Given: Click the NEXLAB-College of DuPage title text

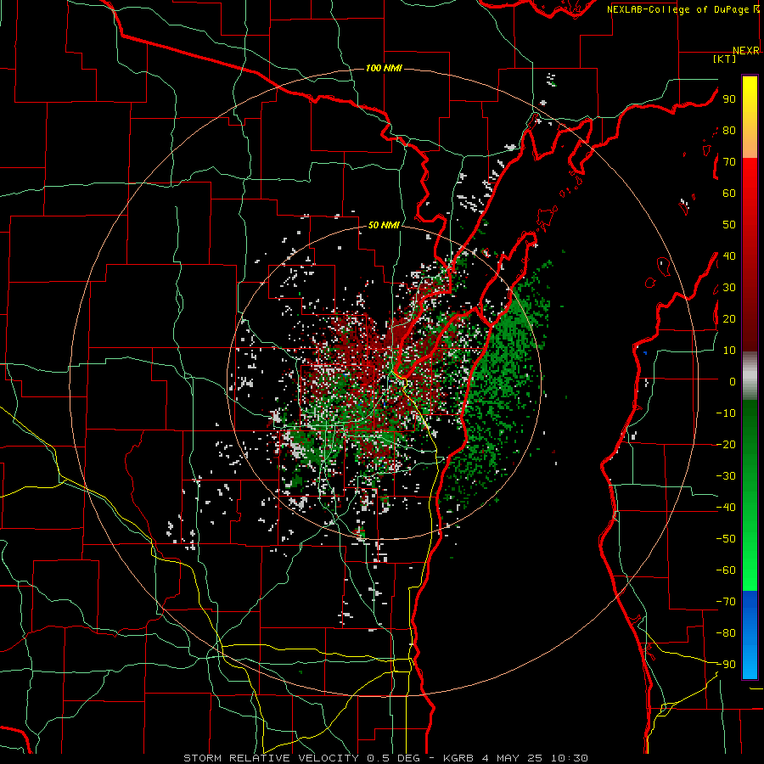Looking at the screenshot, I should [677, 9].
